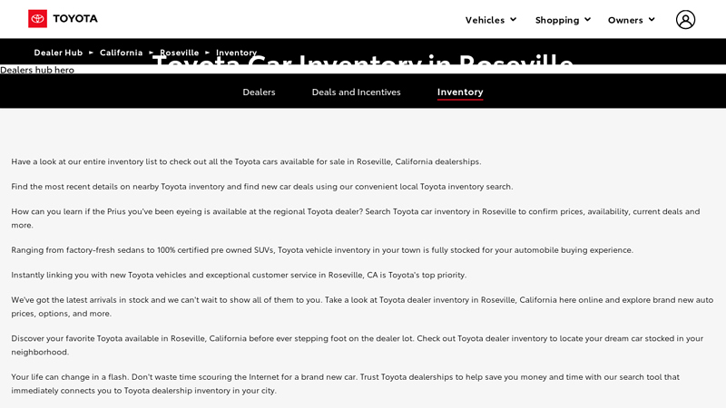Click paragraph starting 'How can you learn if the Prius'

356,219
